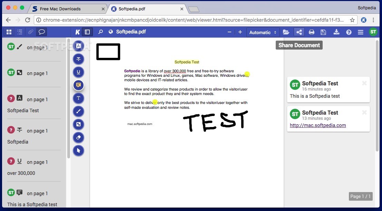Go back in browser history
Image resolution: width=382 pixels, height=211 pixels.
(8, 20)
